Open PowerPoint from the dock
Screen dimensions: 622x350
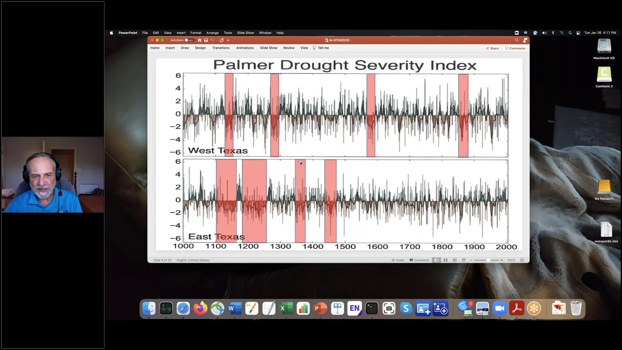[320, 308]
